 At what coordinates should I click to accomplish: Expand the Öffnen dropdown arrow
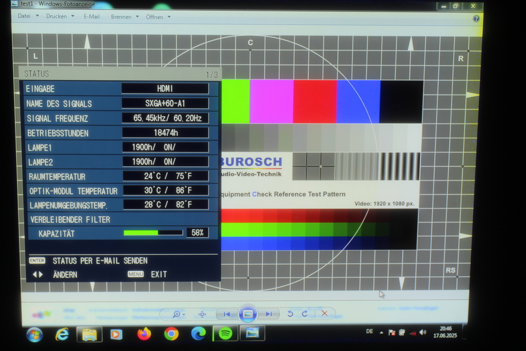[169, 17]
